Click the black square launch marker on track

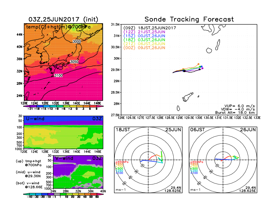184,71
